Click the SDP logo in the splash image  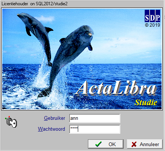tap(152, 16)
